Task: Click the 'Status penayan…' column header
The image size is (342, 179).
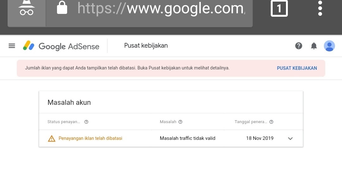Action: click(64, 122)
